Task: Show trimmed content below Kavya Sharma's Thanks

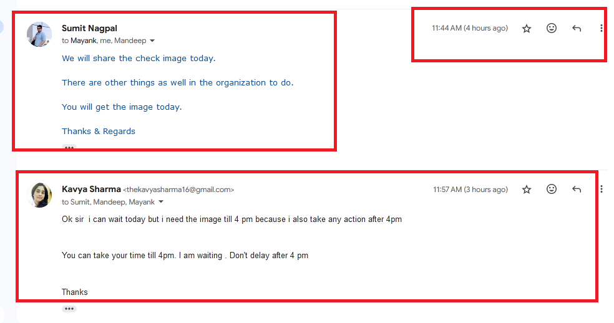Action: coord(69,309)
